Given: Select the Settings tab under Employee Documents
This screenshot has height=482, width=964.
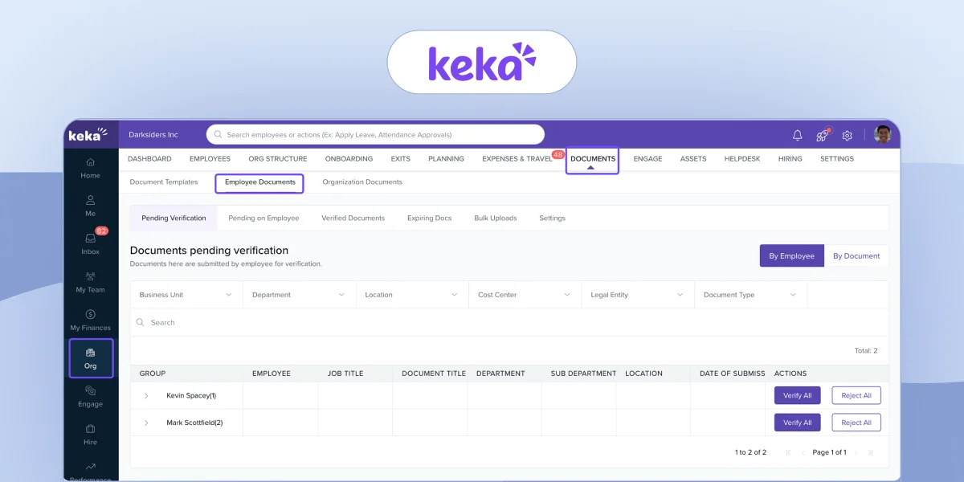Looking at the screenshot, I should [552, 218].
